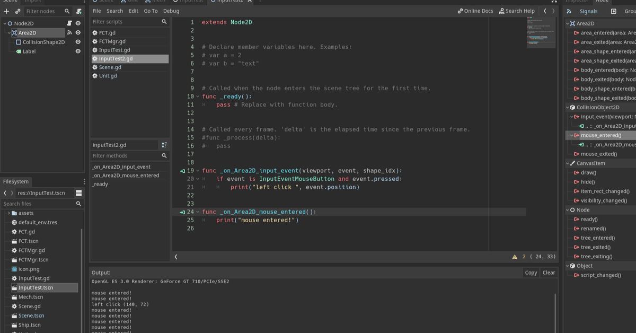Click the signal icon on Area2D row
This screenshot has height=333, width=636.
[69, 33]
